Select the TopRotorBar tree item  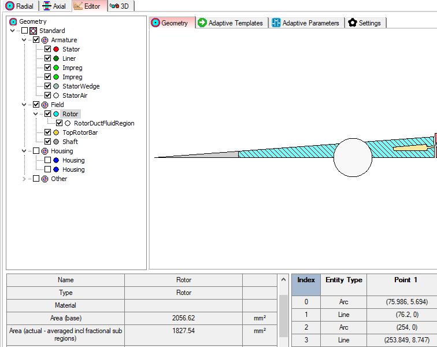click(80, 132)
